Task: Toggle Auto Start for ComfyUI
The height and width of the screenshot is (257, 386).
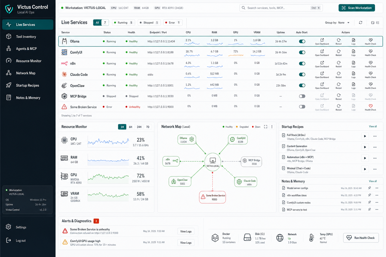Action: click(x=302, y=52)
